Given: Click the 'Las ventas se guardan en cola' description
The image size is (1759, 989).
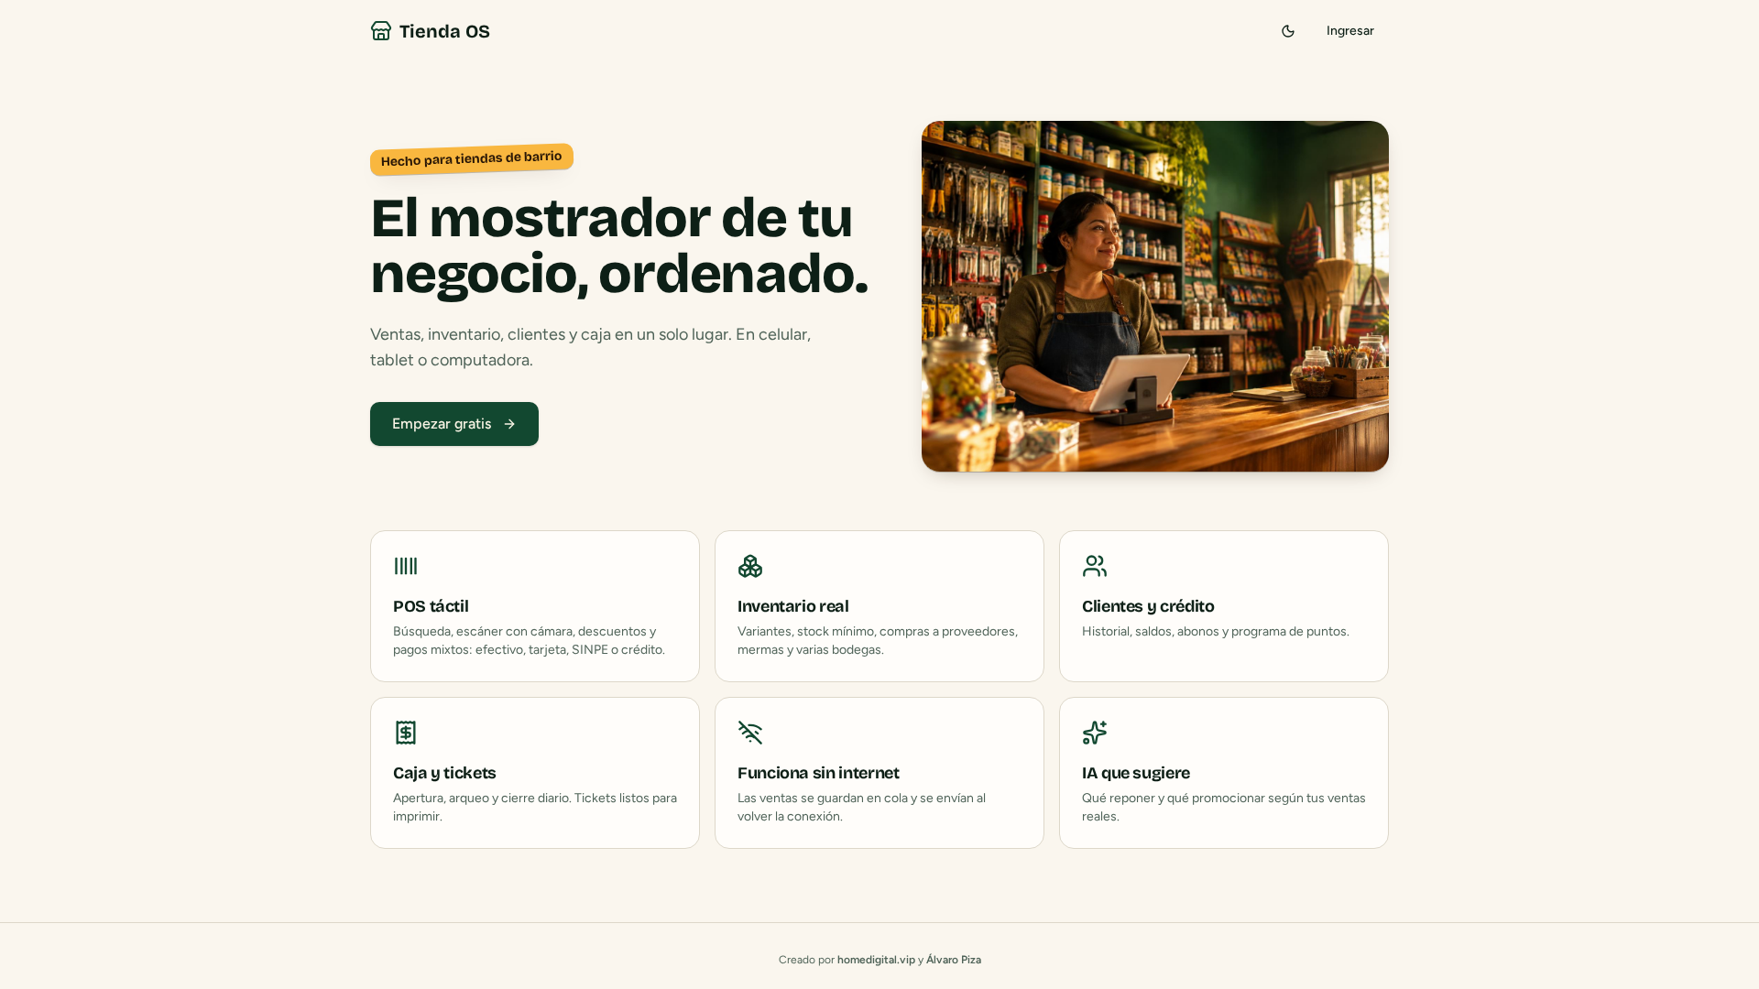Looking at the screenshot, I should click(x=862, y=807).
